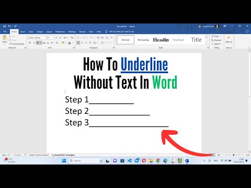
Task: Switch to the References tab
Action: tap(60, 32)
